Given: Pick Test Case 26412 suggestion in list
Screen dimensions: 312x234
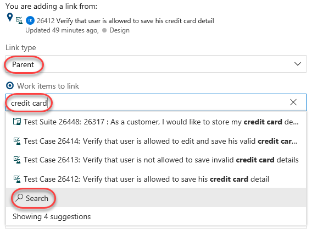Looking at the screenshot, I should point(156,179).
